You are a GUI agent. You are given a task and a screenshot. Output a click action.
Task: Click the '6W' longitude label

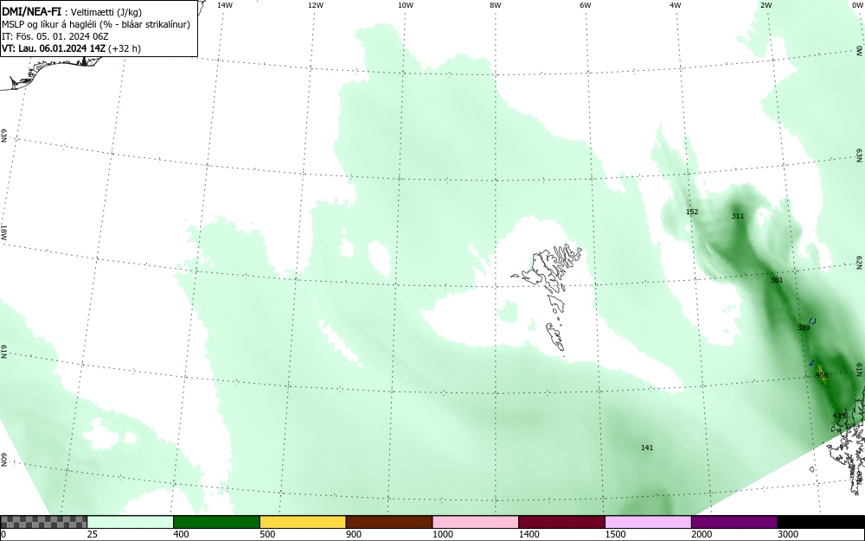[x=586, y=5]
